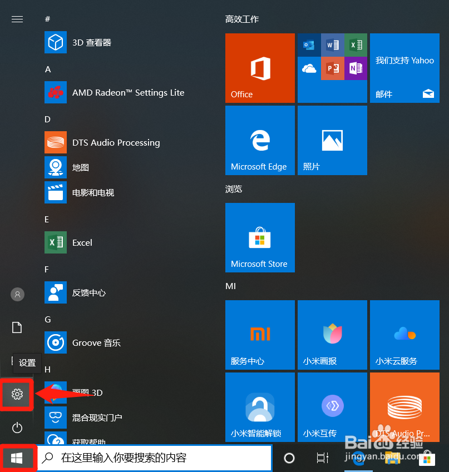Open Word from the Office folder tile

(x=332, y=45)
